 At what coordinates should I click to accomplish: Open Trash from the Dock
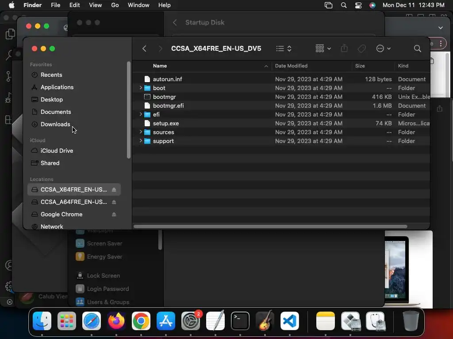411,320
